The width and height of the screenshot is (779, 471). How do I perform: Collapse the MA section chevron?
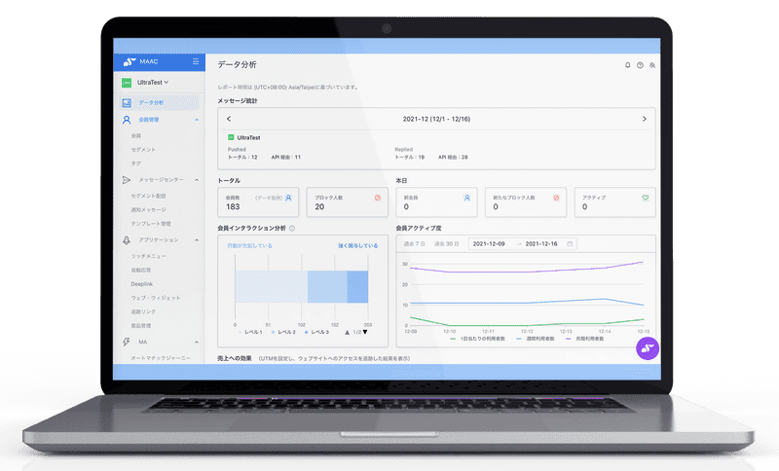click(197, 342)
